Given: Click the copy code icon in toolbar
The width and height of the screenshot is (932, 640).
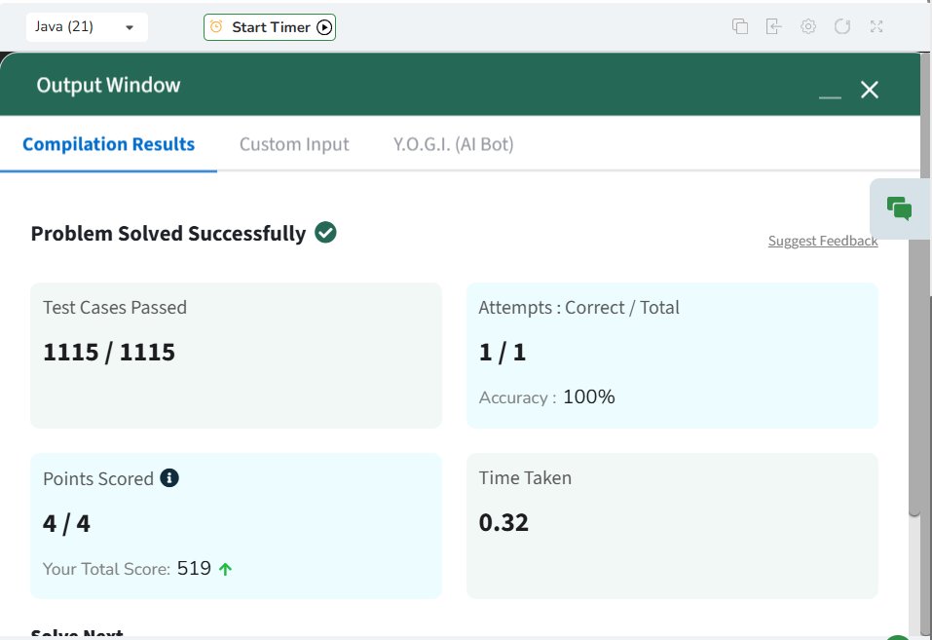Looking at the screenshot, I should tap(740, 26).
